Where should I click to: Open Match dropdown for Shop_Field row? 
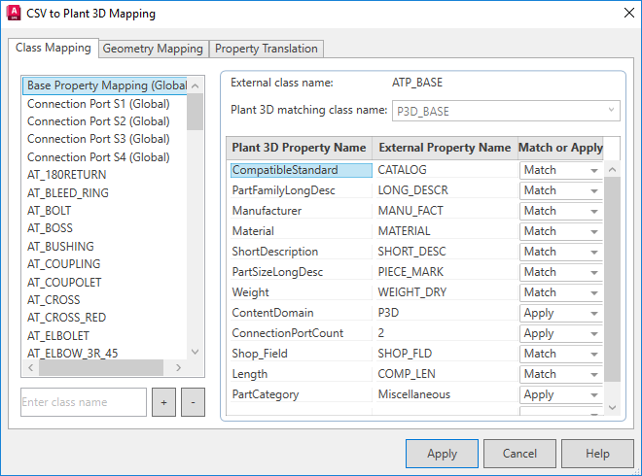[x=561, y=355]
